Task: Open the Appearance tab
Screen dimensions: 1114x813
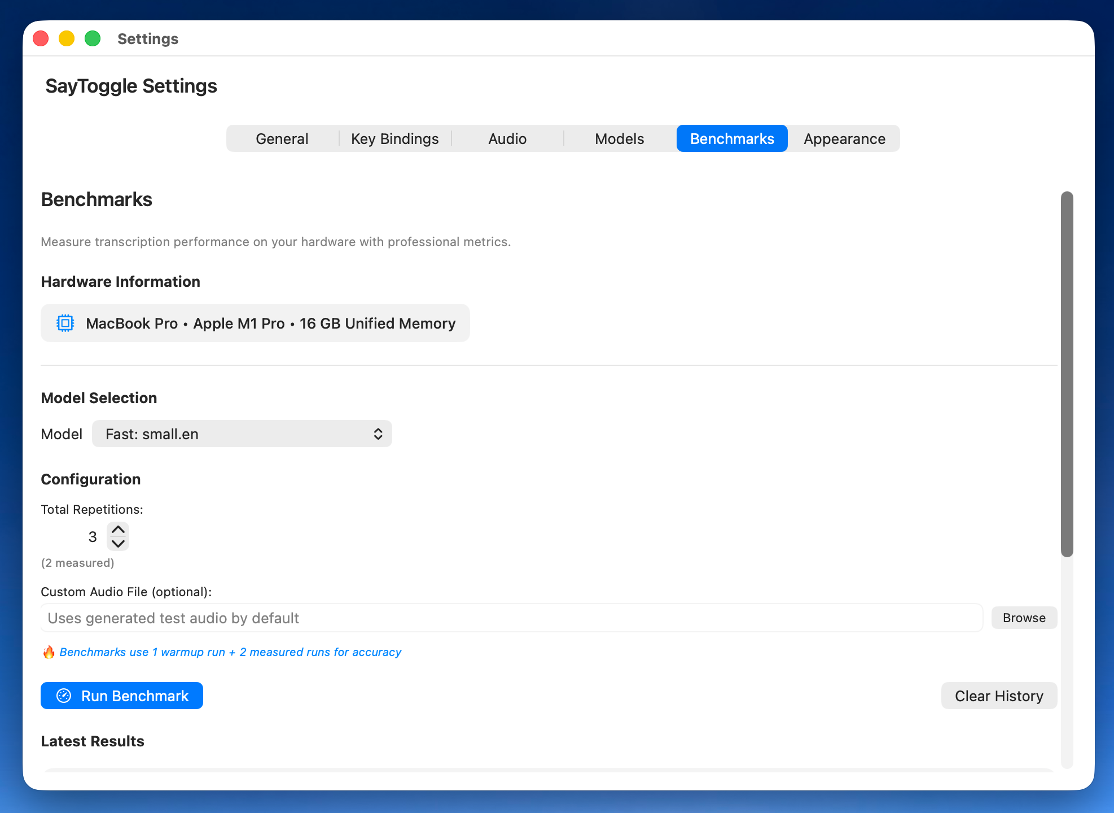Action: [x=844, y=138]
